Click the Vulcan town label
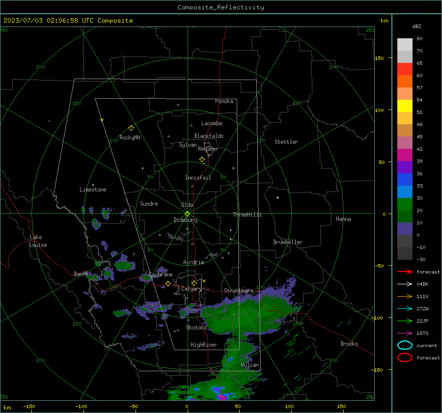The width and height of the screenshot is (442, 413). (250, 365)
